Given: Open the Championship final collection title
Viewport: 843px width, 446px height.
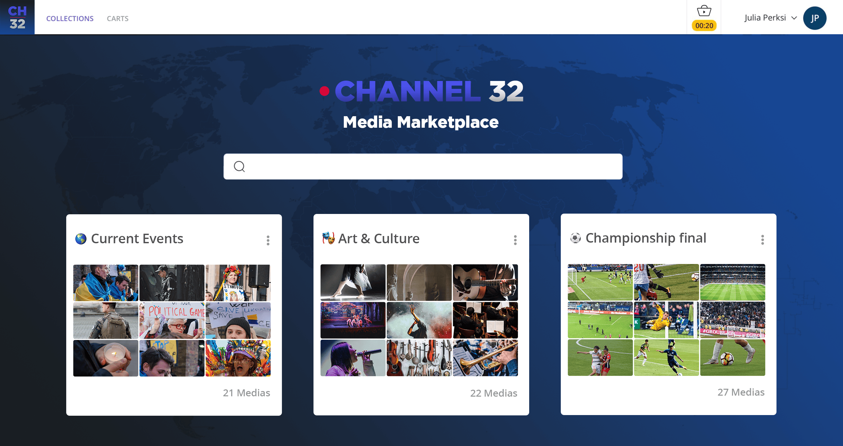Looking at the screenshot, I should click(646, 238).
